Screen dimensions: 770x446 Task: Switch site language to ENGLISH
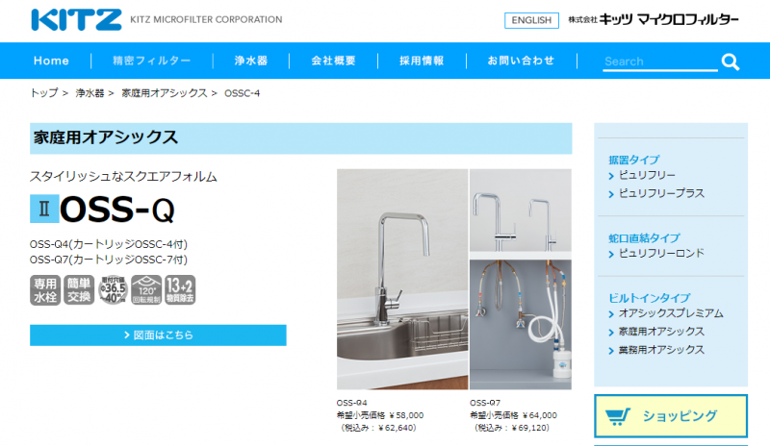coord(531,20)
